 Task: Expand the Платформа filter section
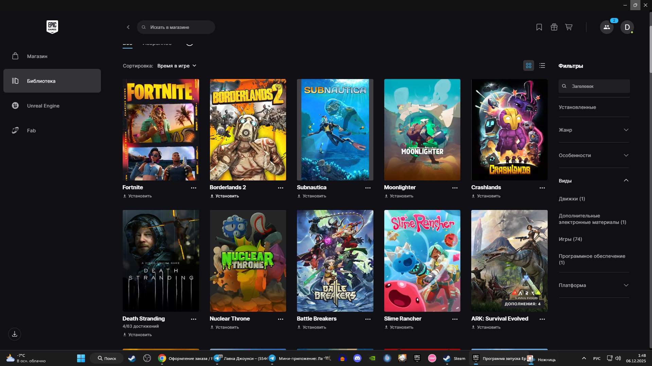(594, 285)
